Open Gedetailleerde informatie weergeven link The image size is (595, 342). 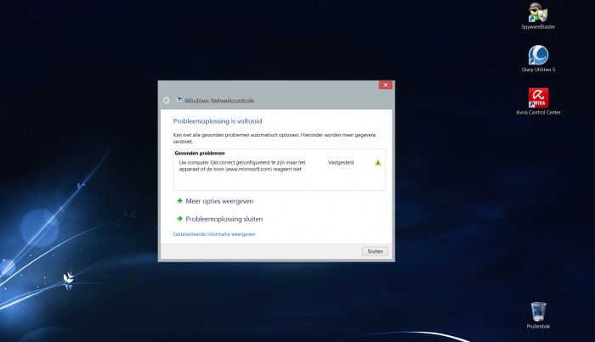pos(214,234)
